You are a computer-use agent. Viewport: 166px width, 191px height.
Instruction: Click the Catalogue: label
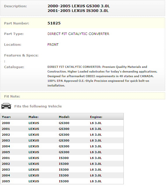[14, 67]
